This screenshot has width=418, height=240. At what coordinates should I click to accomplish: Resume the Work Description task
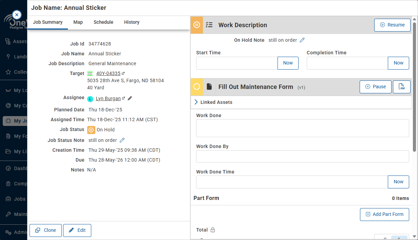click(x=392, y=25)
